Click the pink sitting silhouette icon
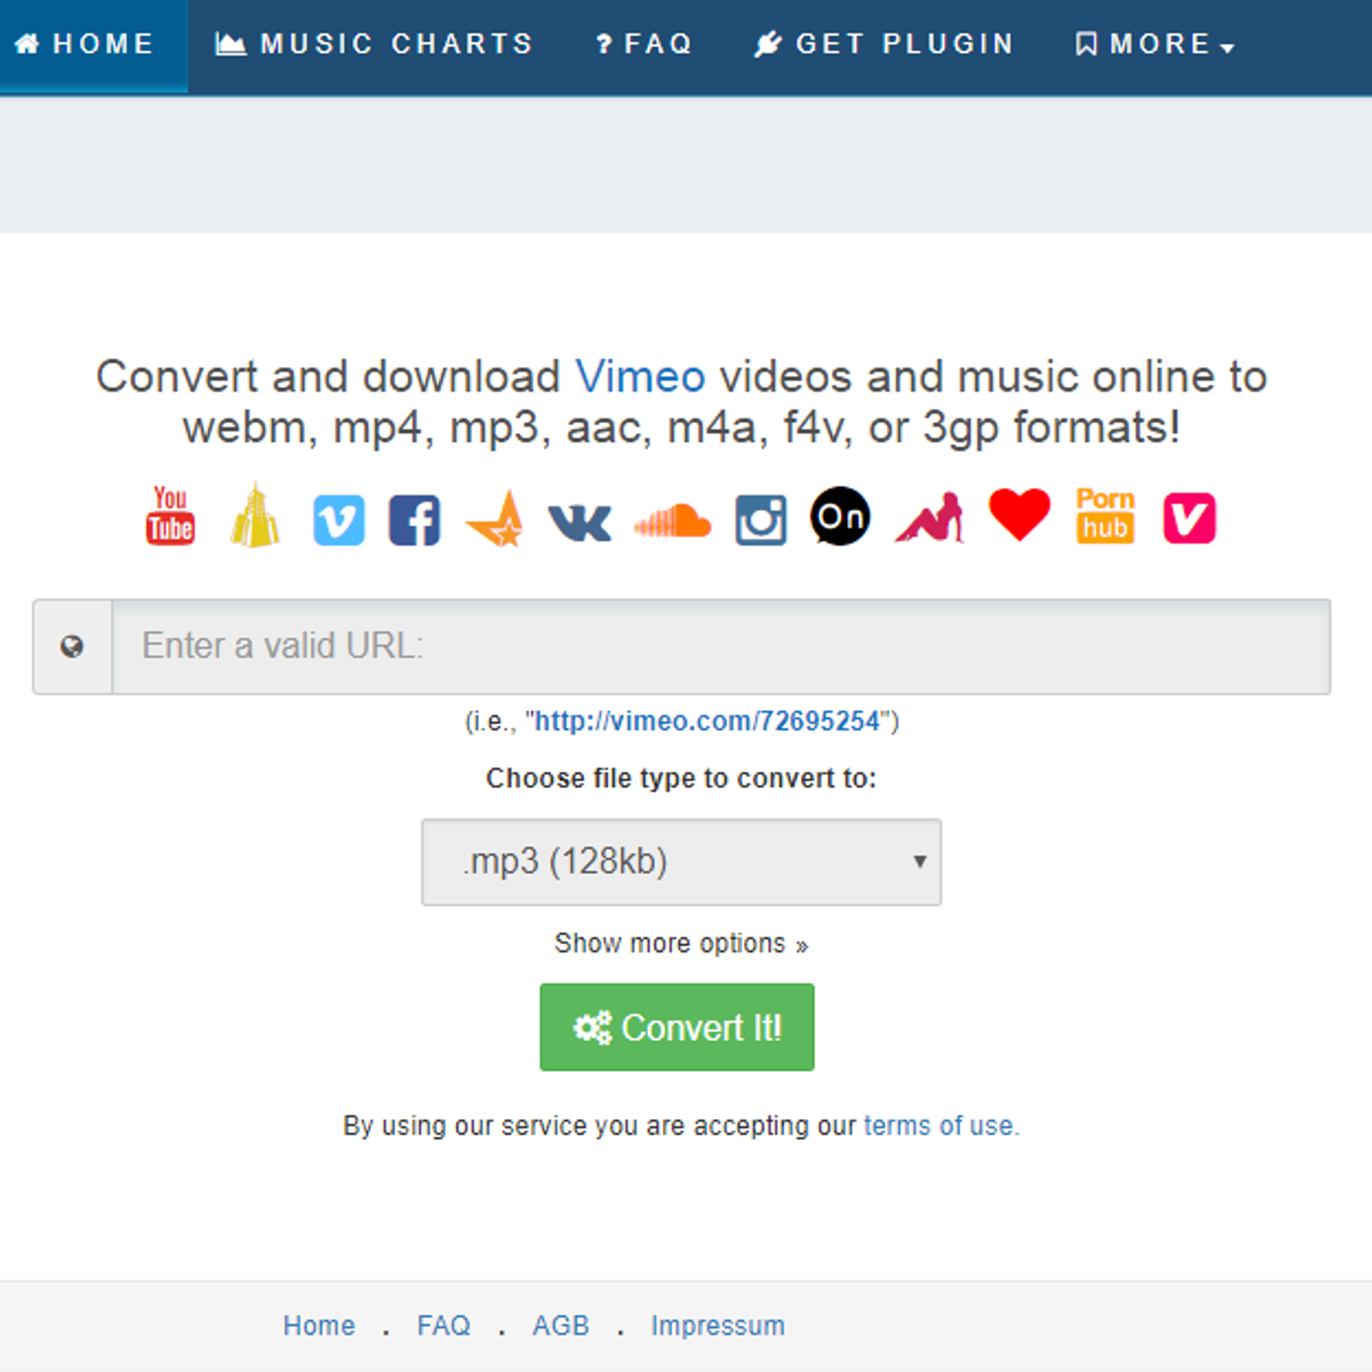 (x=930, y=518)
